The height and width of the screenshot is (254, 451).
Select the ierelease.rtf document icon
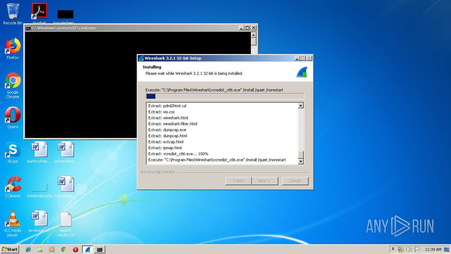pos(39,222)
